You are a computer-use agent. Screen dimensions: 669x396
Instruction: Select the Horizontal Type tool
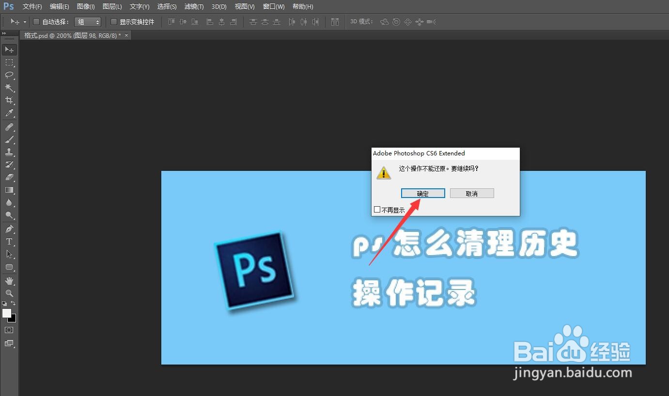tap(10, 241)
